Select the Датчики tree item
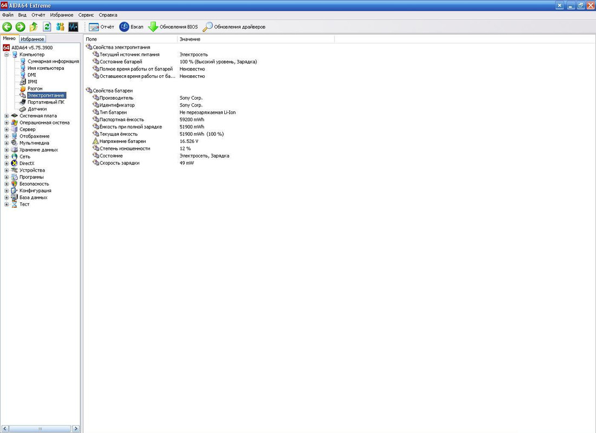This screenshot has height=433, width=596. tap(37, 109)
